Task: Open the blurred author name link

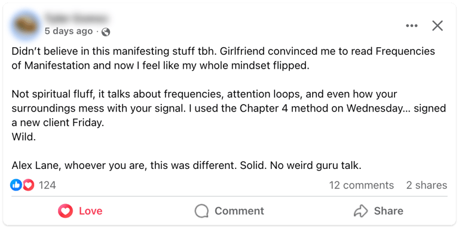Action: coord(75,19)
